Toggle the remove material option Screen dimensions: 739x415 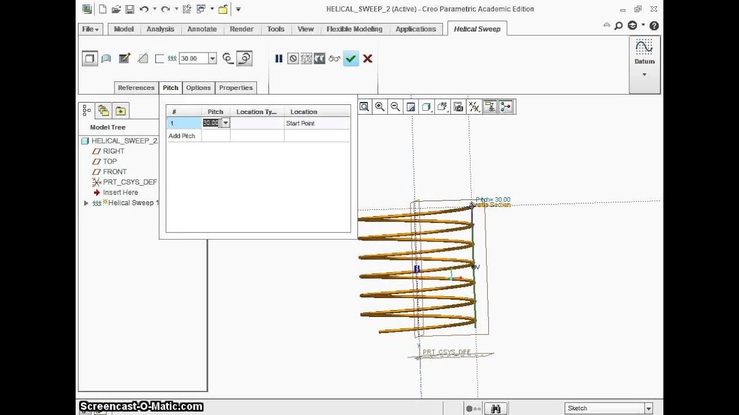point(143,58)
